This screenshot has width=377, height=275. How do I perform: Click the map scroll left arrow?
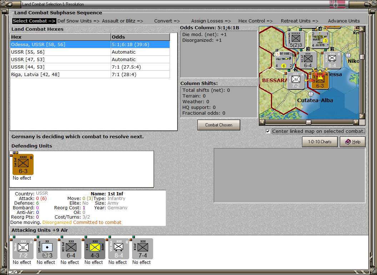(x=262, y=122)
